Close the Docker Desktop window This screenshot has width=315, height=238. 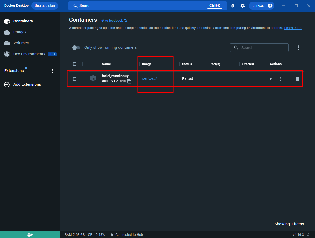309,6
